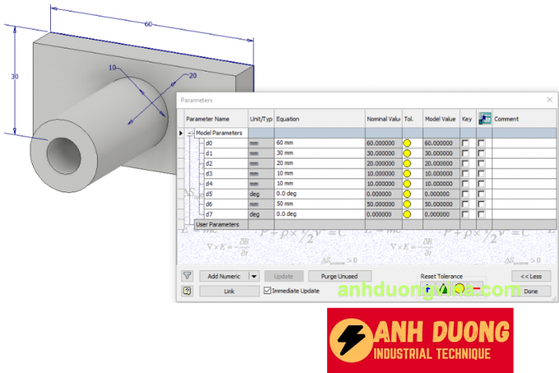
Task: Click the d0 tolerance yellow circle
Action: pos(407,143)
